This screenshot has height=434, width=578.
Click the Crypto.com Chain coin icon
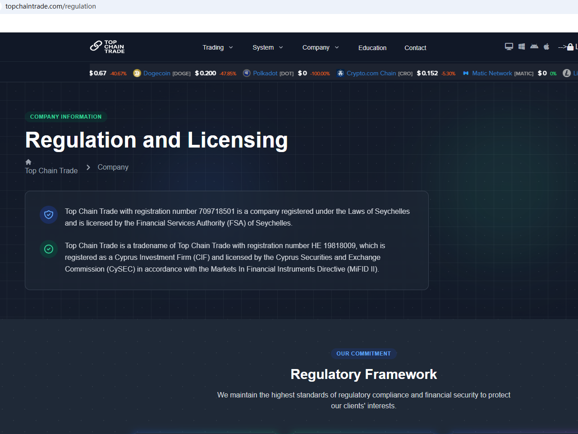click(340, 73)
